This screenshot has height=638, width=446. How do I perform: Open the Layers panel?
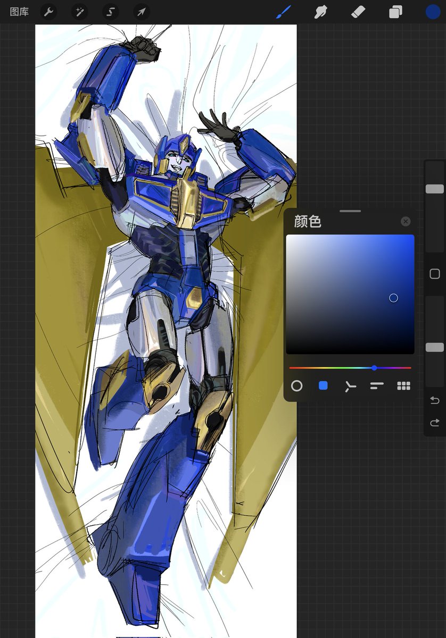click(395, 12)
